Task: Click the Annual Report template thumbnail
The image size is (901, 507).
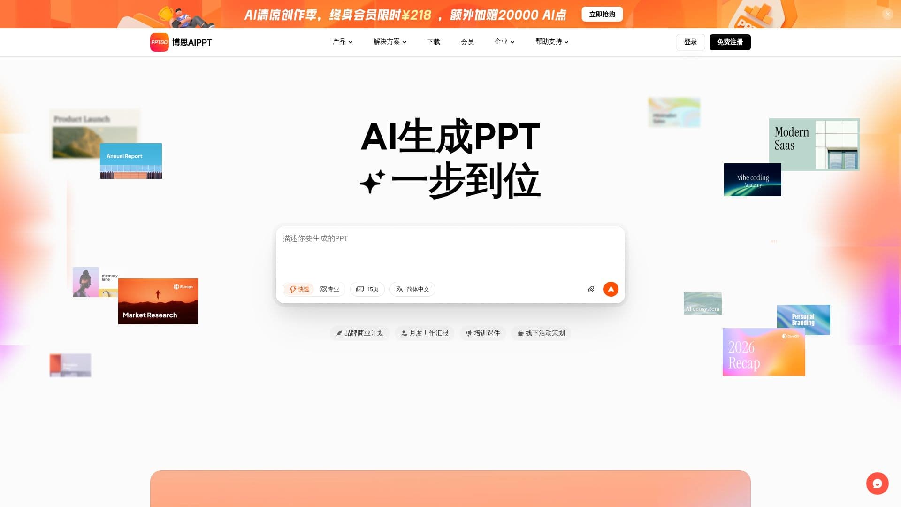Action: click(131, 161)
